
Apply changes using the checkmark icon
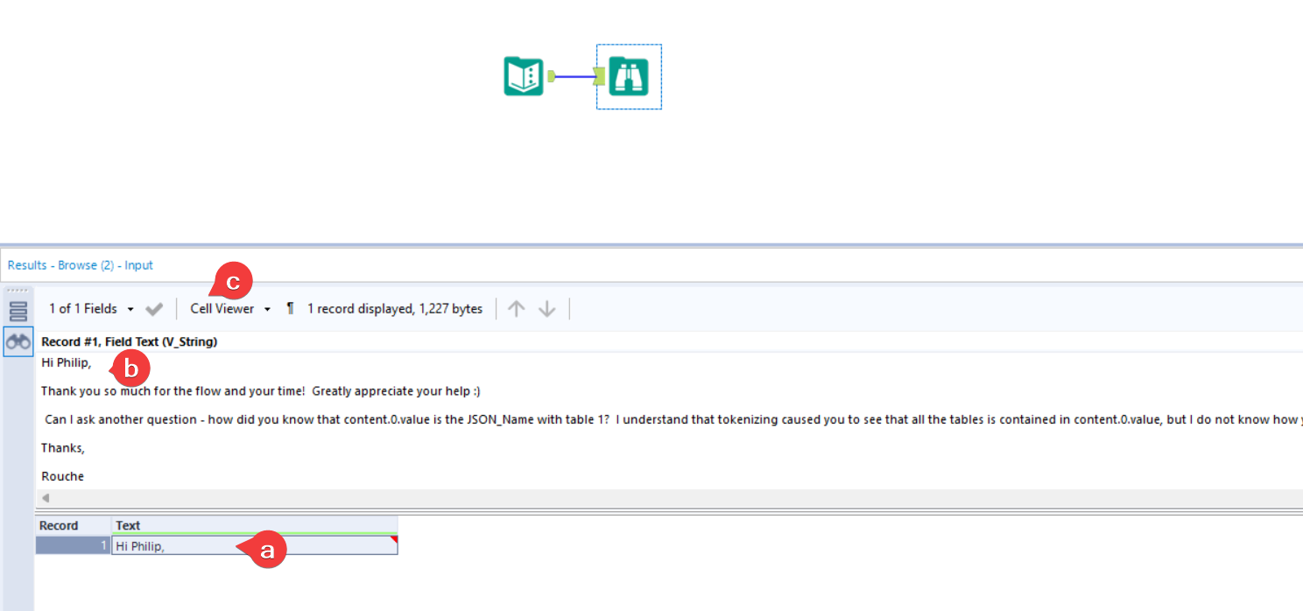click(x=154, y=308)
